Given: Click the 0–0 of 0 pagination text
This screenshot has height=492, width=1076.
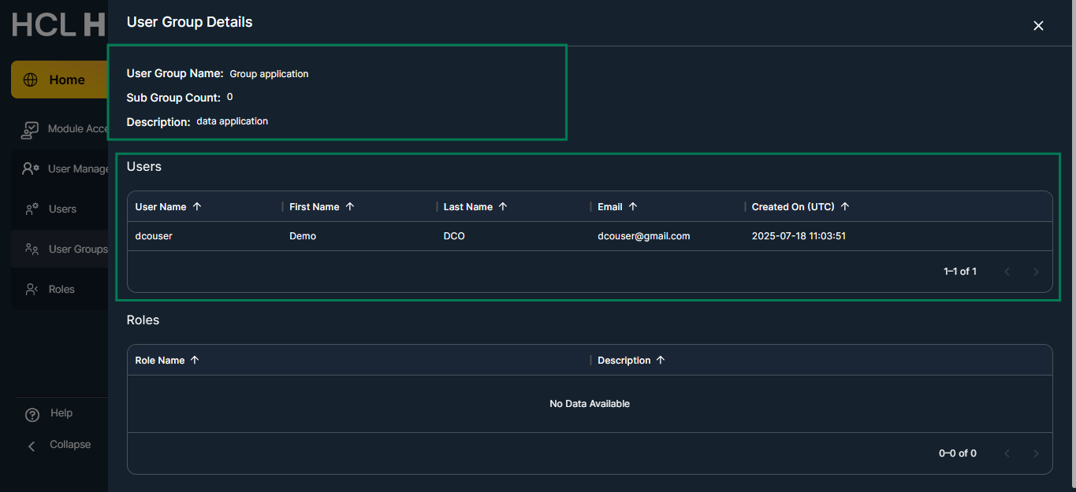Looking at the screenshot, I should 958,453.
